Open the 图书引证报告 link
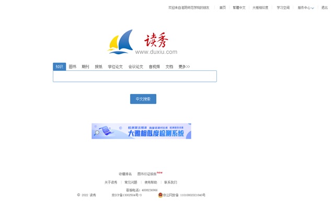Screen dimensions: 333x205 point(147,174)
